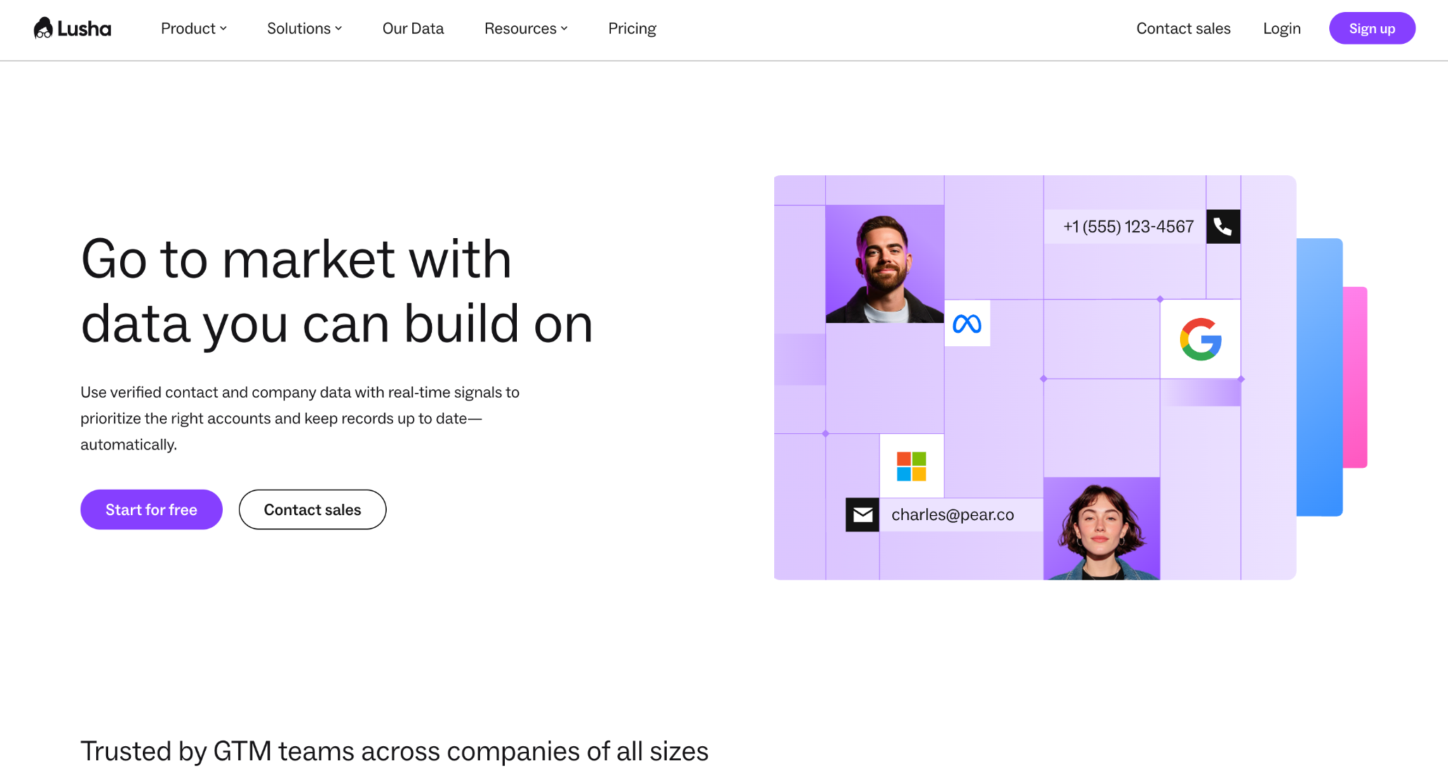The image size is (1448, 778).
Task: Click the outlined Contact sales button
Action: [x=313, y=509]
